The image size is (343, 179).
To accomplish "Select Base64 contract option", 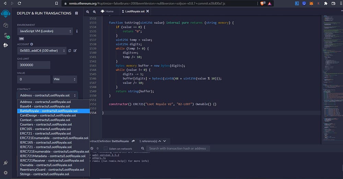I will click(54, 107).
